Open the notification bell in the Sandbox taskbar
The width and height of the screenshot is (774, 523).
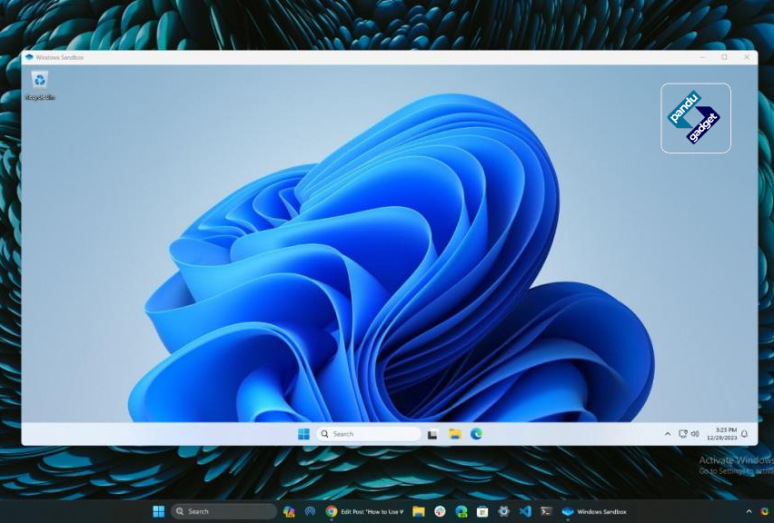(744, 434)
